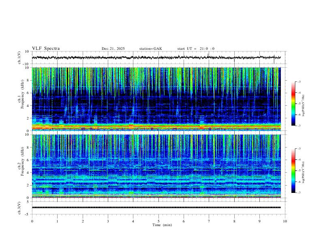Click the ch.1(V) waveform trace
The height and width of the screenshot is (248, 321).
(x=156, y=58)
